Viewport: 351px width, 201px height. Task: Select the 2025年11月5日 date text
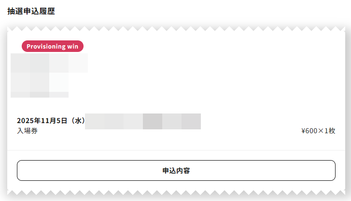[x=42, y=121]
